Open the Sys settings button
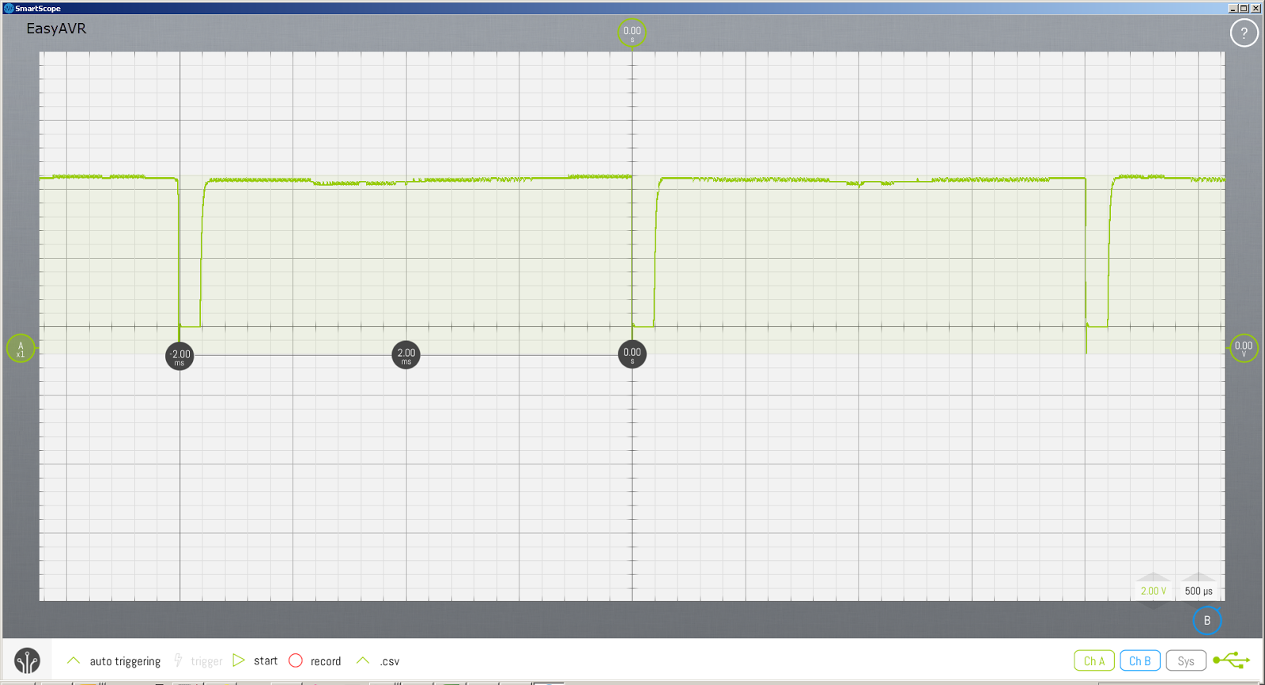Viewport: 1265px width, 685px height. click(x=1186, y=660)
